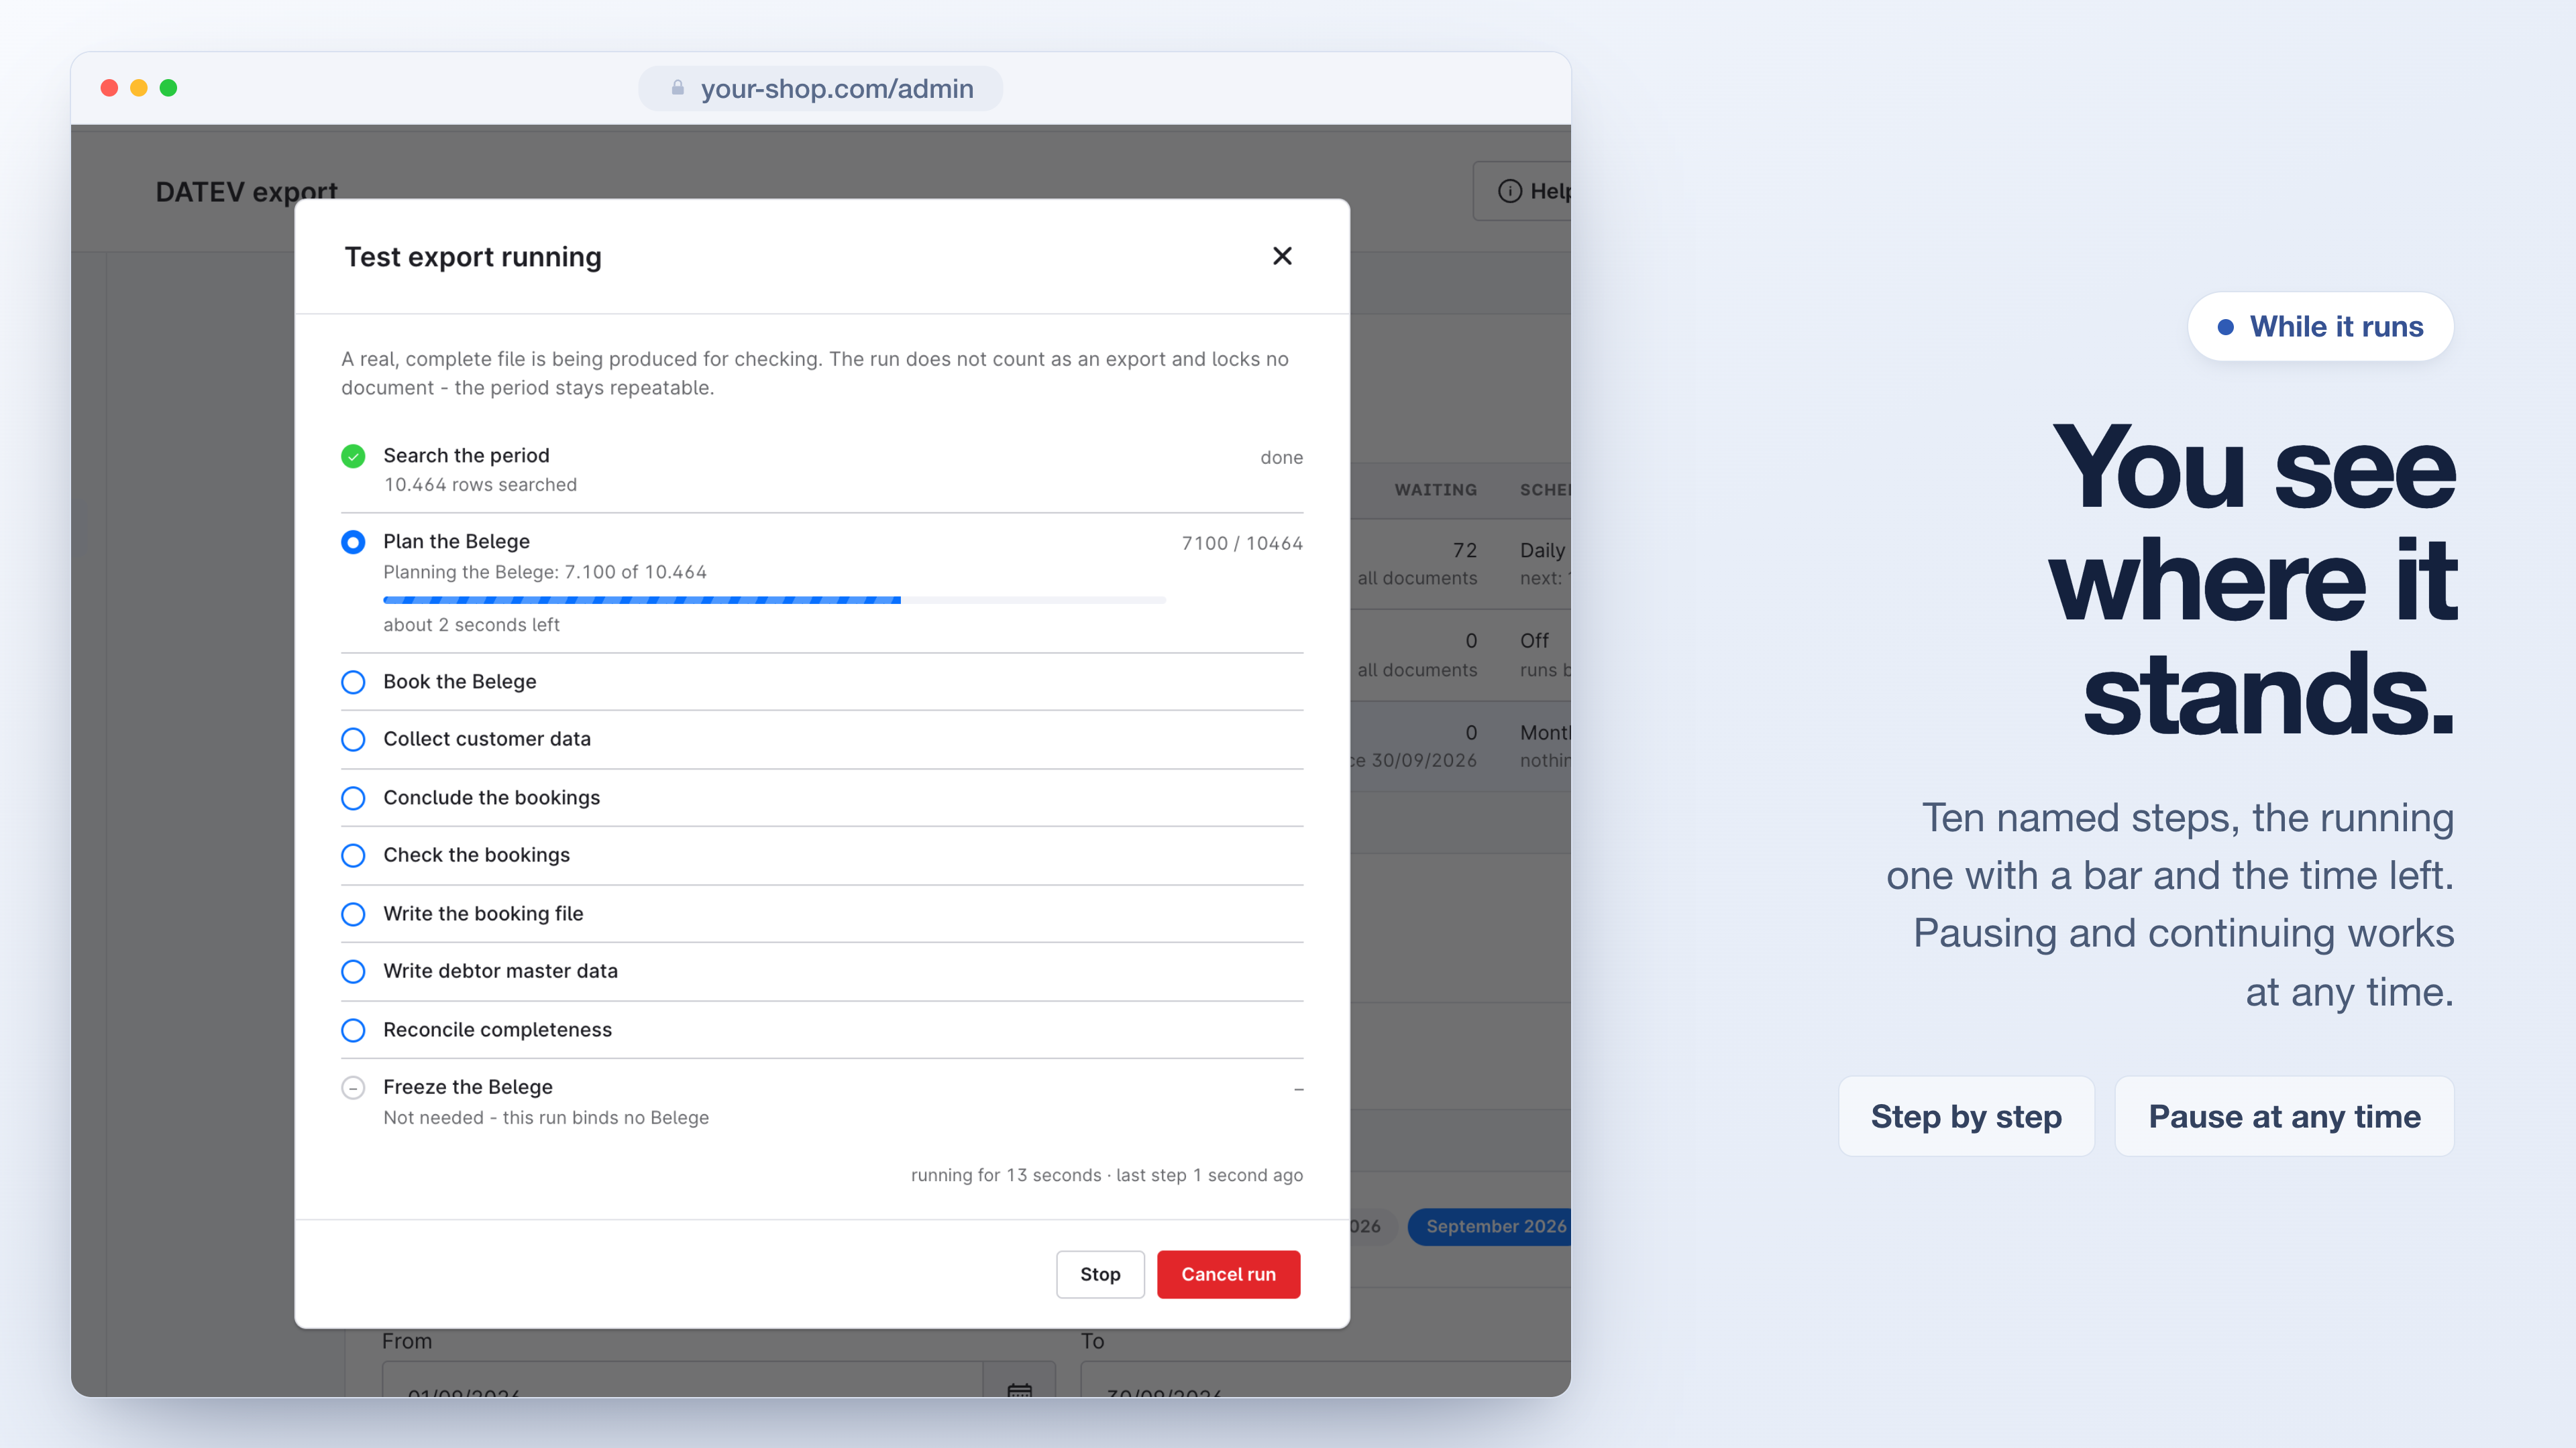Click the yellow window minimize dot
Viewport: 2576px width, 1448px height.
point(139,88)
